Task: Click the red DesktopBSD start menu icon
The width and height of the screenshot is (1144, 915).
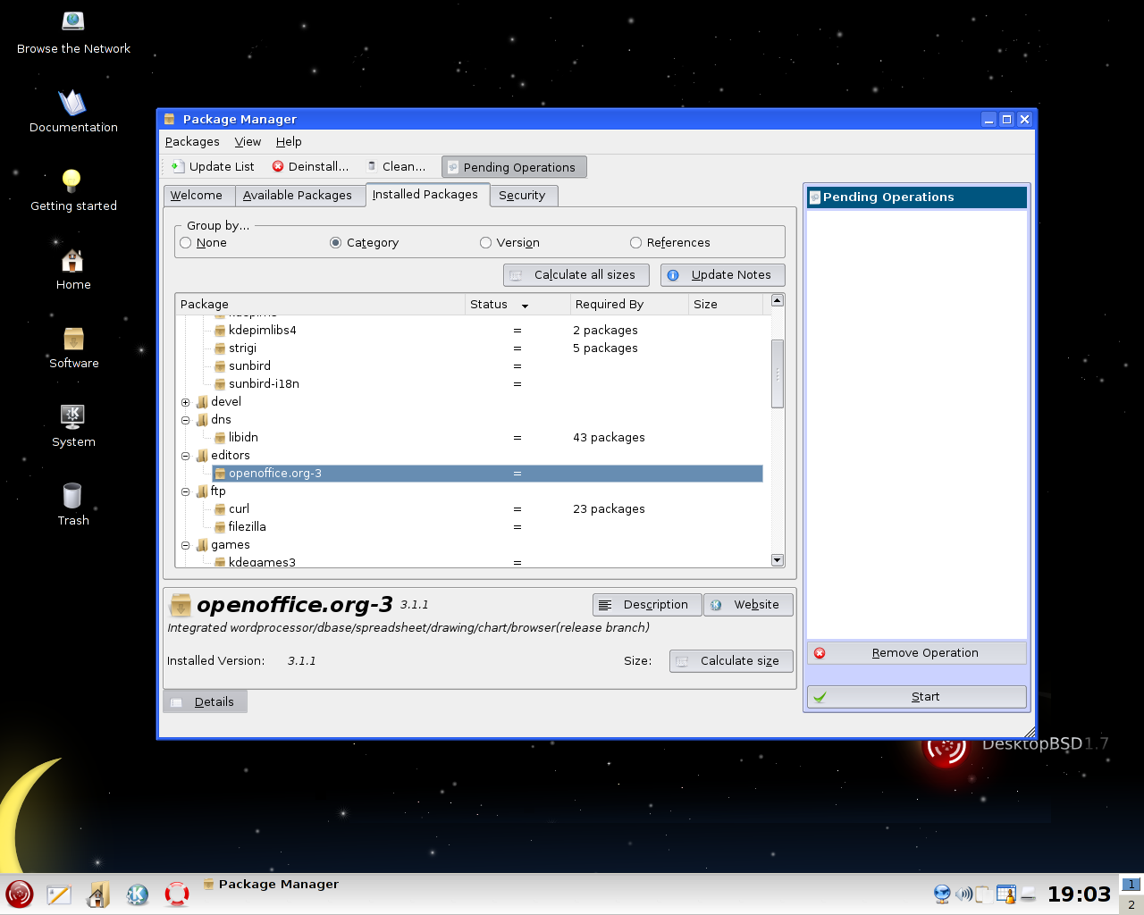Action: pos(19,894)
